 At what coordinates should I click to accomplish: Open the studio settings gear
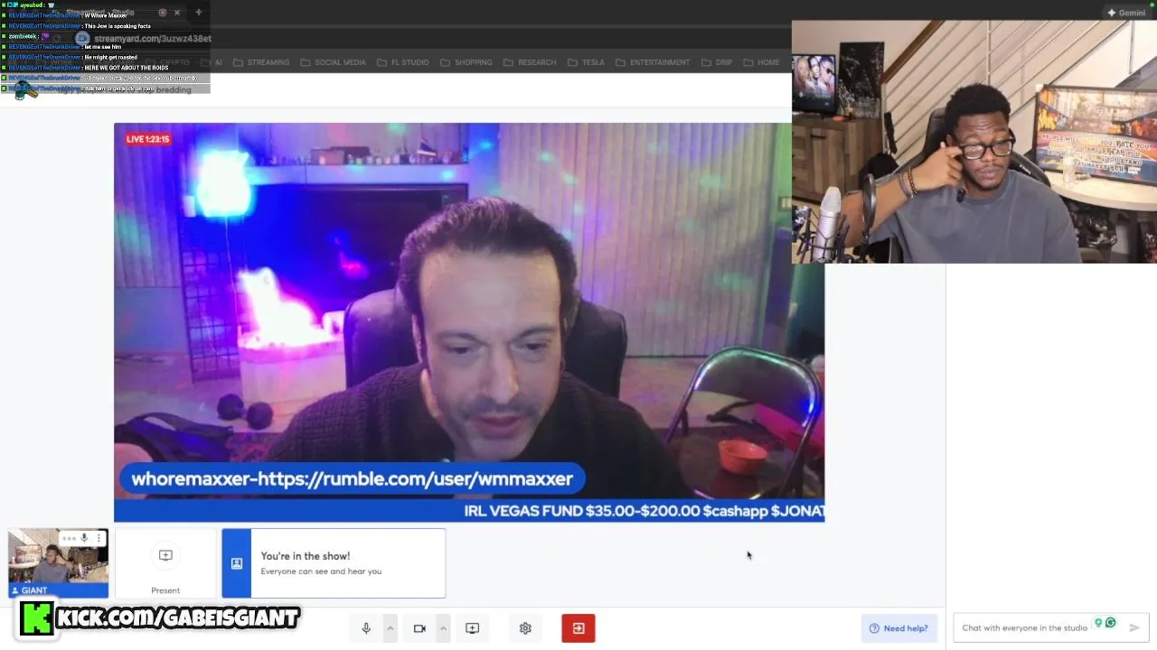tap(525, 628)
